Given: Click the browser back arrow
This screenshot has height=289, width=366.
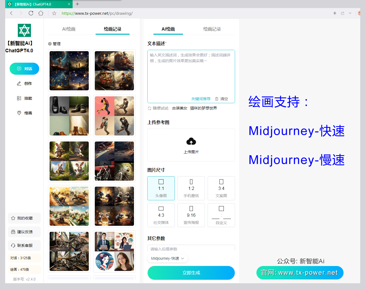Looking at the screenshot, I should click(x=11, y=13).
